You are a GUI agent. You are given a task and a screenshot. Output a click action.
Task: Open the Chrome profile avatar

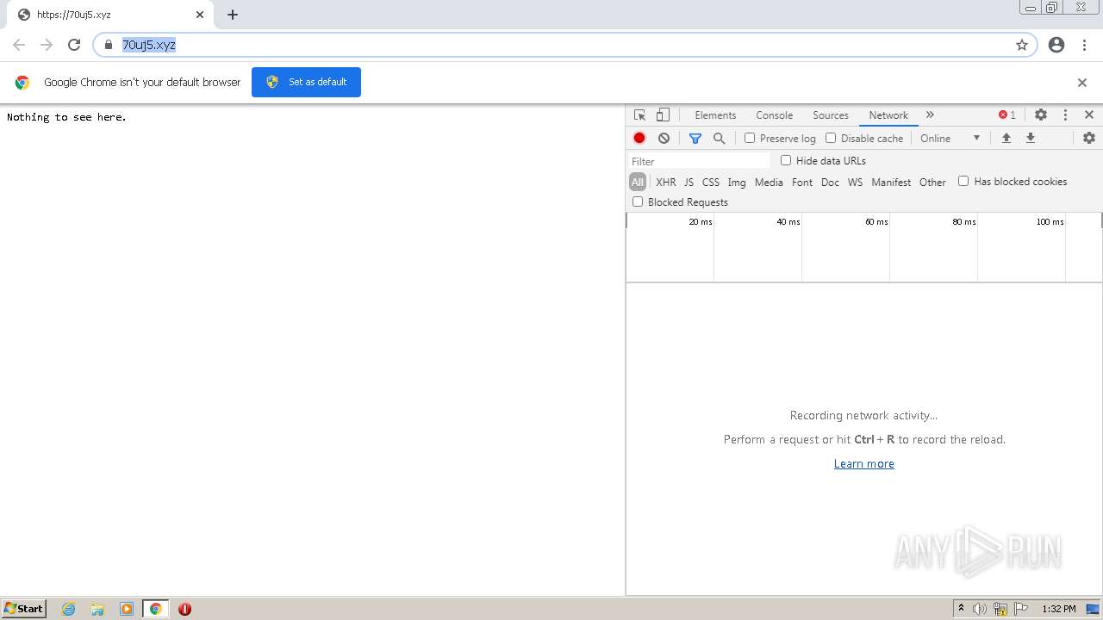pos(1056,45)
